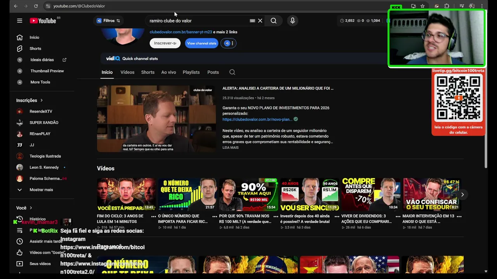Search within the channel magnifier
The width and height of the screenshot is (497, 279).
pos(232,72)
